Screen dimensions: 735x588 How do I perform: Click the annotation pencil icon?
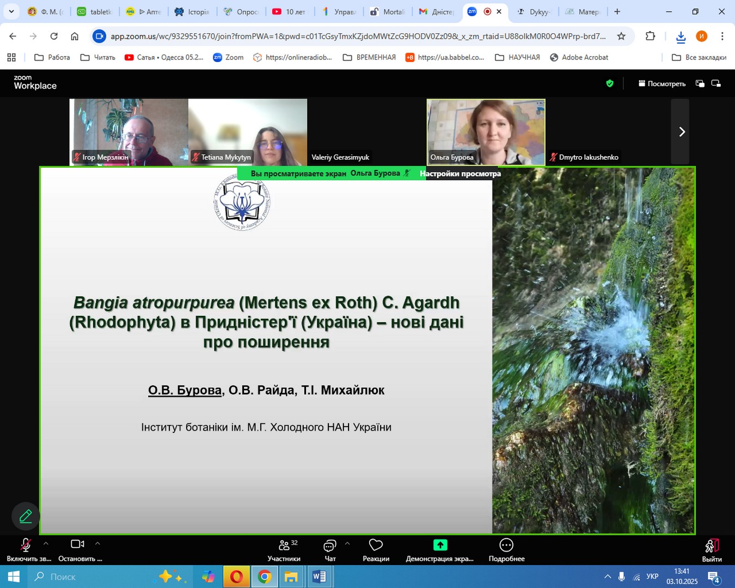pyautogui.click(x=26, y=516)
